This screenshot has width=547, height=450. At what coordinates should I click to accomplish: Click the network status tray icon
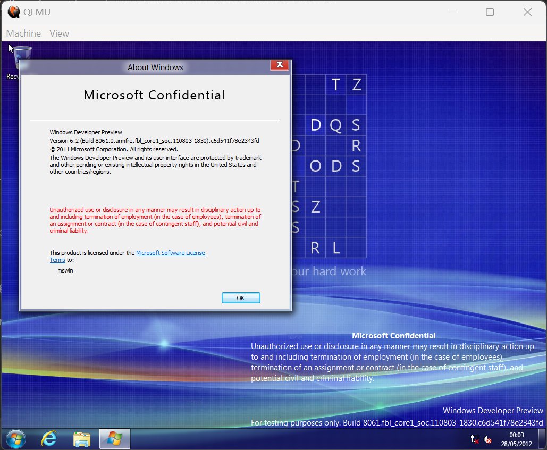click(475, 439)
